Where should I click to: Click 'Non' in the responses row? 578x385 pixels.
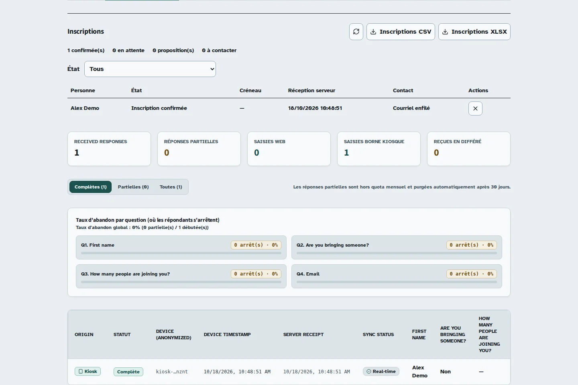pyautogui.click(x=446, y=372)
